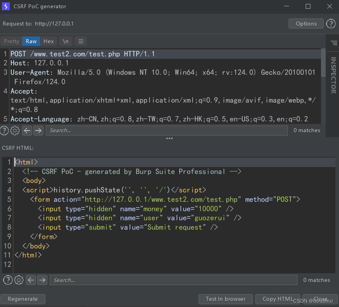Click the '</html>' closing tag
339x307 pixels.
pyautogui.click(x=28, y=255)
